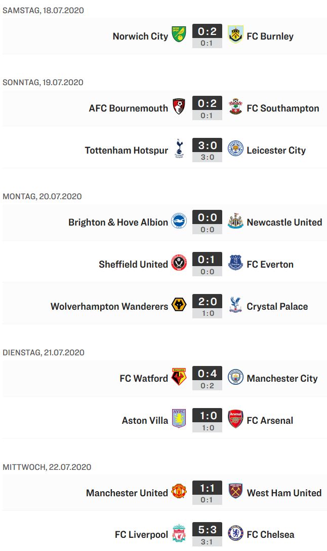
Task: Click the FC Burnley club crest
Action: point(235,34)
